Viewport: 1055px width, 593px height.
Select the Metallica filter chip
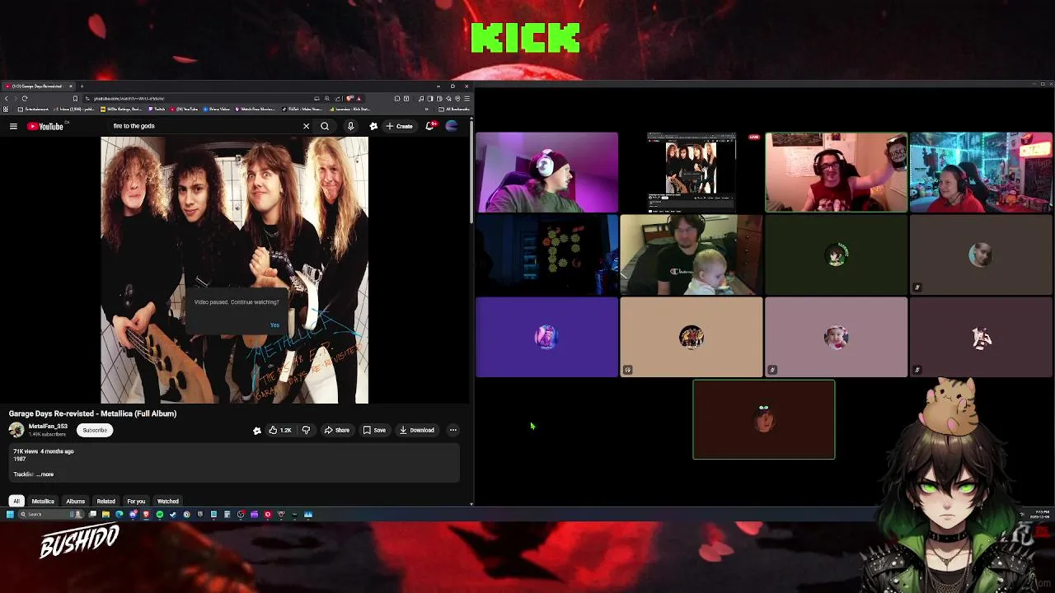[43, 501]
